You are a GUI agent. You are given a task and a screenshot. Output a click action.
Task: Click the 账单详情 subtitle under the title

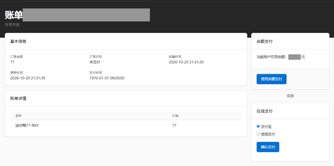[x=12, y=25]
